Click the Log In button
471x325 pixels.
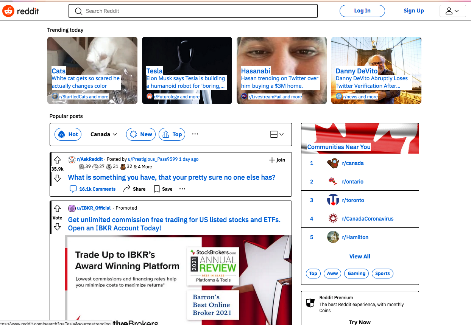click(362, 11)
